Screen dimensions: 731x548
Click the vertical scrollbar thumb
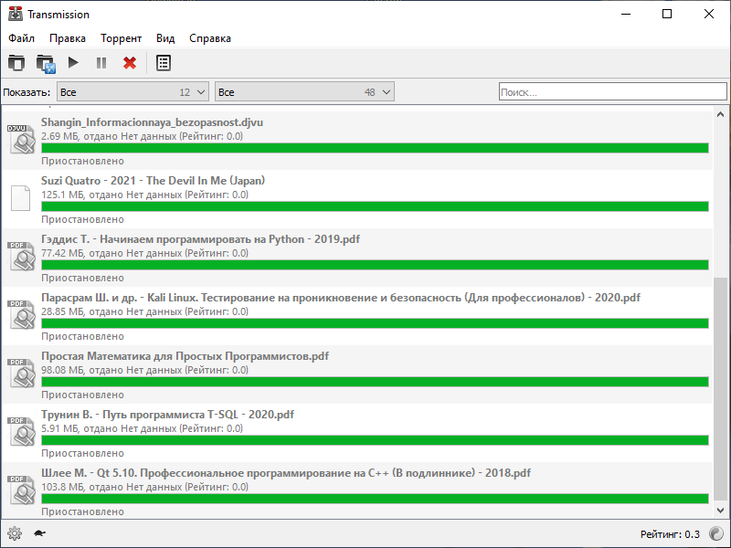(720, 388)
